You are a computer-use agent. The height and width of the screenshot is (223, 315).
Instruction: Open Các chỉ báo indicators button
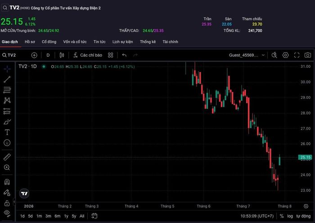[x=88, y=55]
